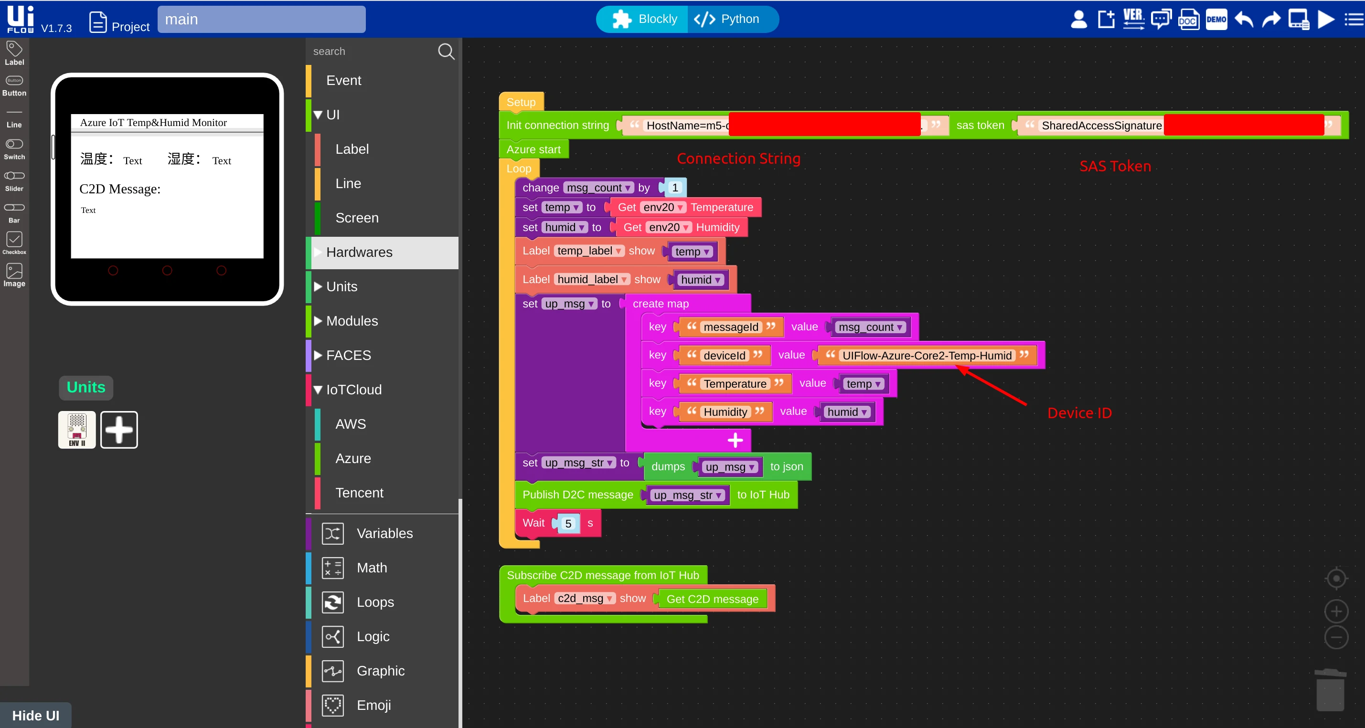This screenshot has height=728, width=1365.
Task: Collapse the UI toolbox category
Action: (x=318, y=115)
